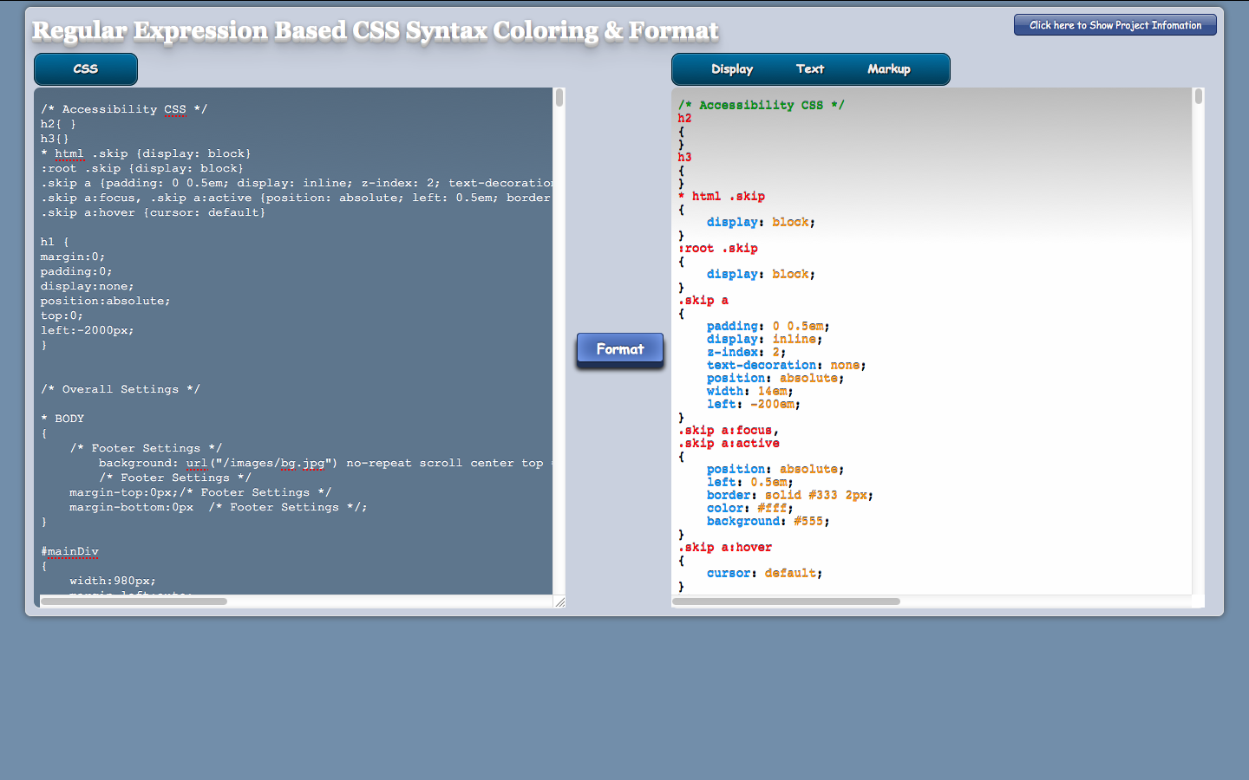Click the ':root .skip {display: block}' input line
The image size is (1249, 780).
142,168
